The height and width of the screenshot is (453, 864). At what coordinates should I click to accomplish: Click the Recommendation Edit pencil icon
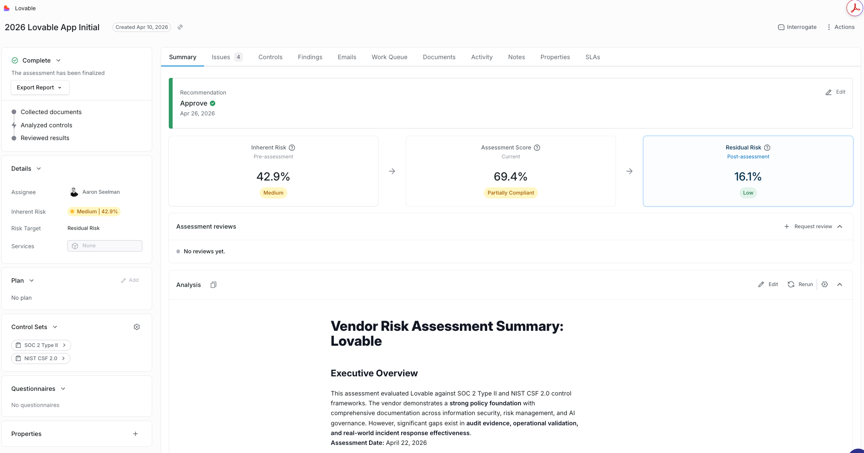click(829, 92)
